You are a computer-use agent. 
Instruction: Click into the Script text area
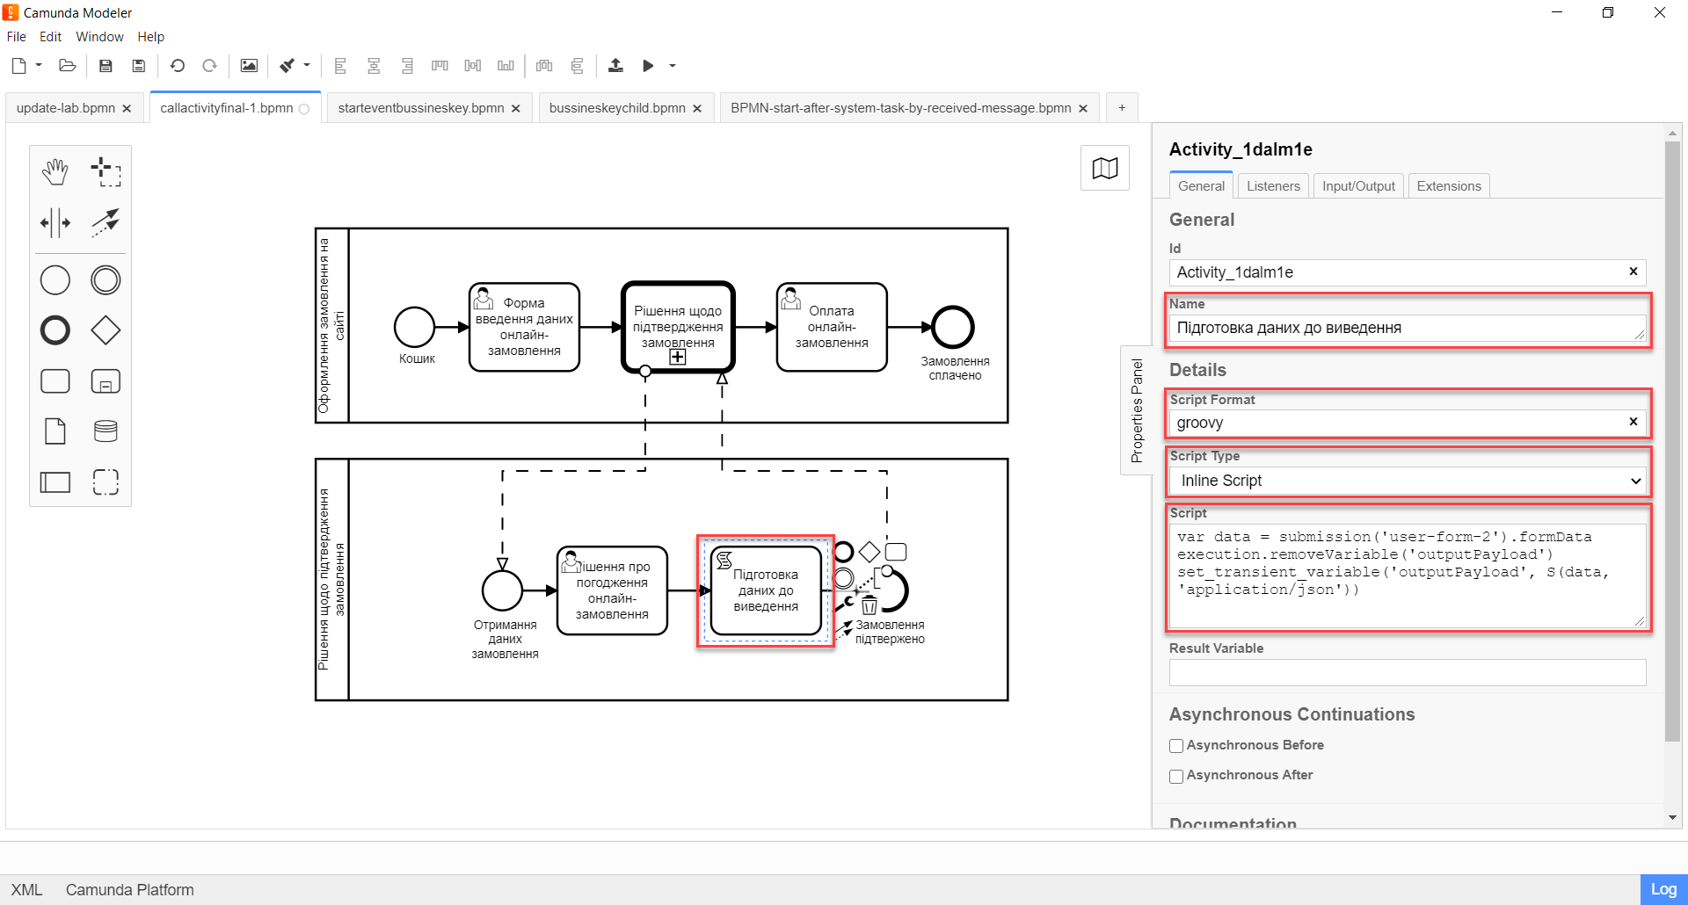pos(1408,576)
